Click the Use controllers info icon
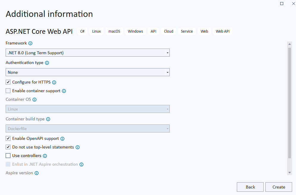296x195 pixels. click(45, 156)
